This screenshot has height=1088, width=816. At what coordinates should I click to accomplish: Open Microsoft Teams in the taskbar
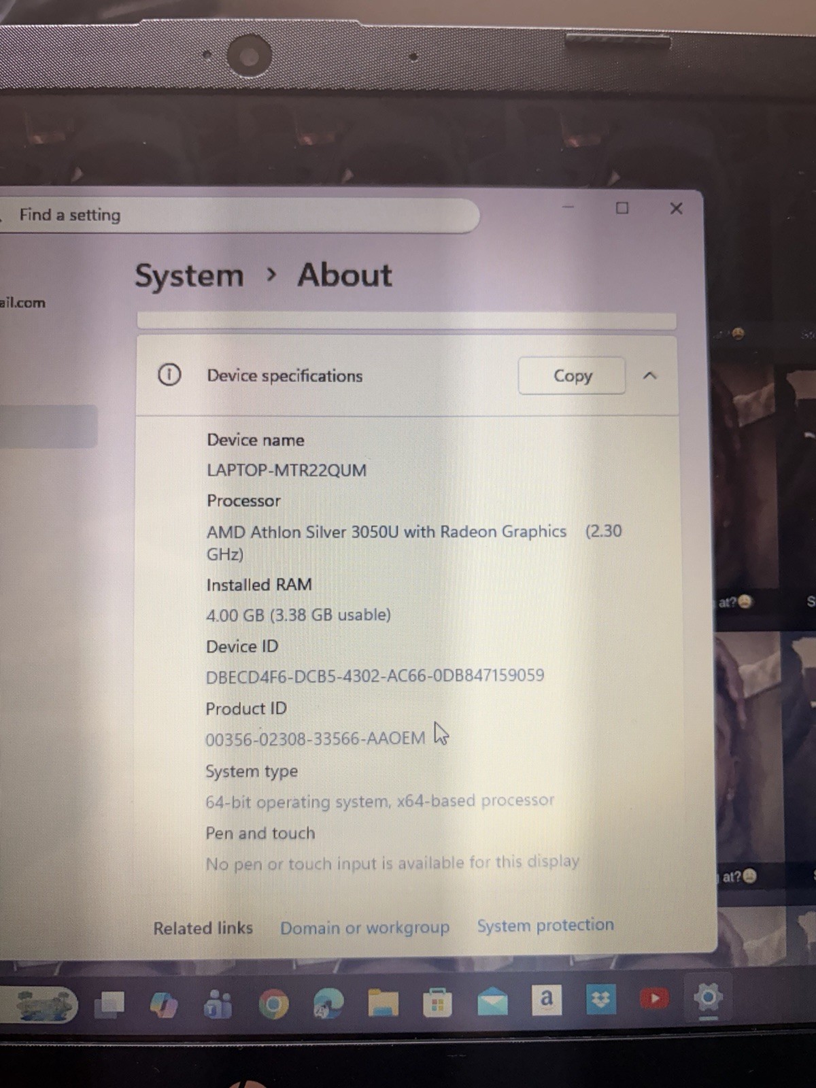(218, 1004)
